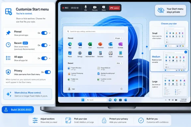Open Project Plan.docx recent file

tap(75, 68)
